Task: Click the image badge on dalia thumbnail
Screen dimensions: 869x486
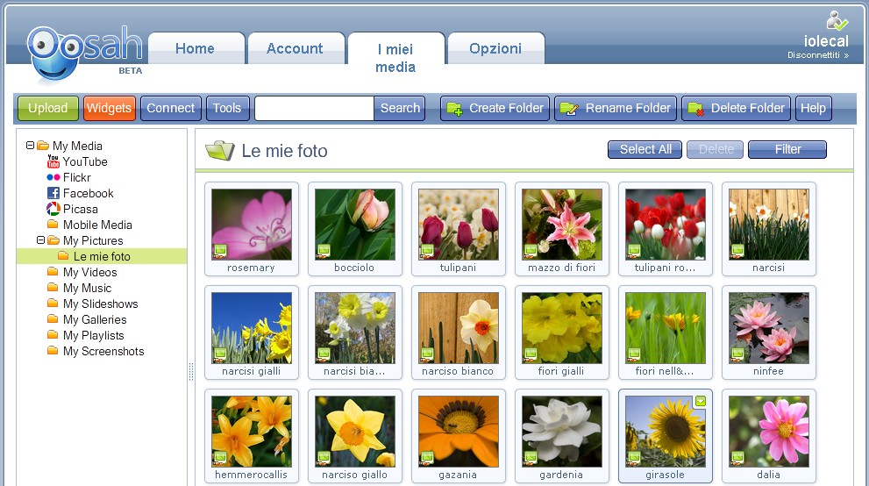Action: (737, 458)
